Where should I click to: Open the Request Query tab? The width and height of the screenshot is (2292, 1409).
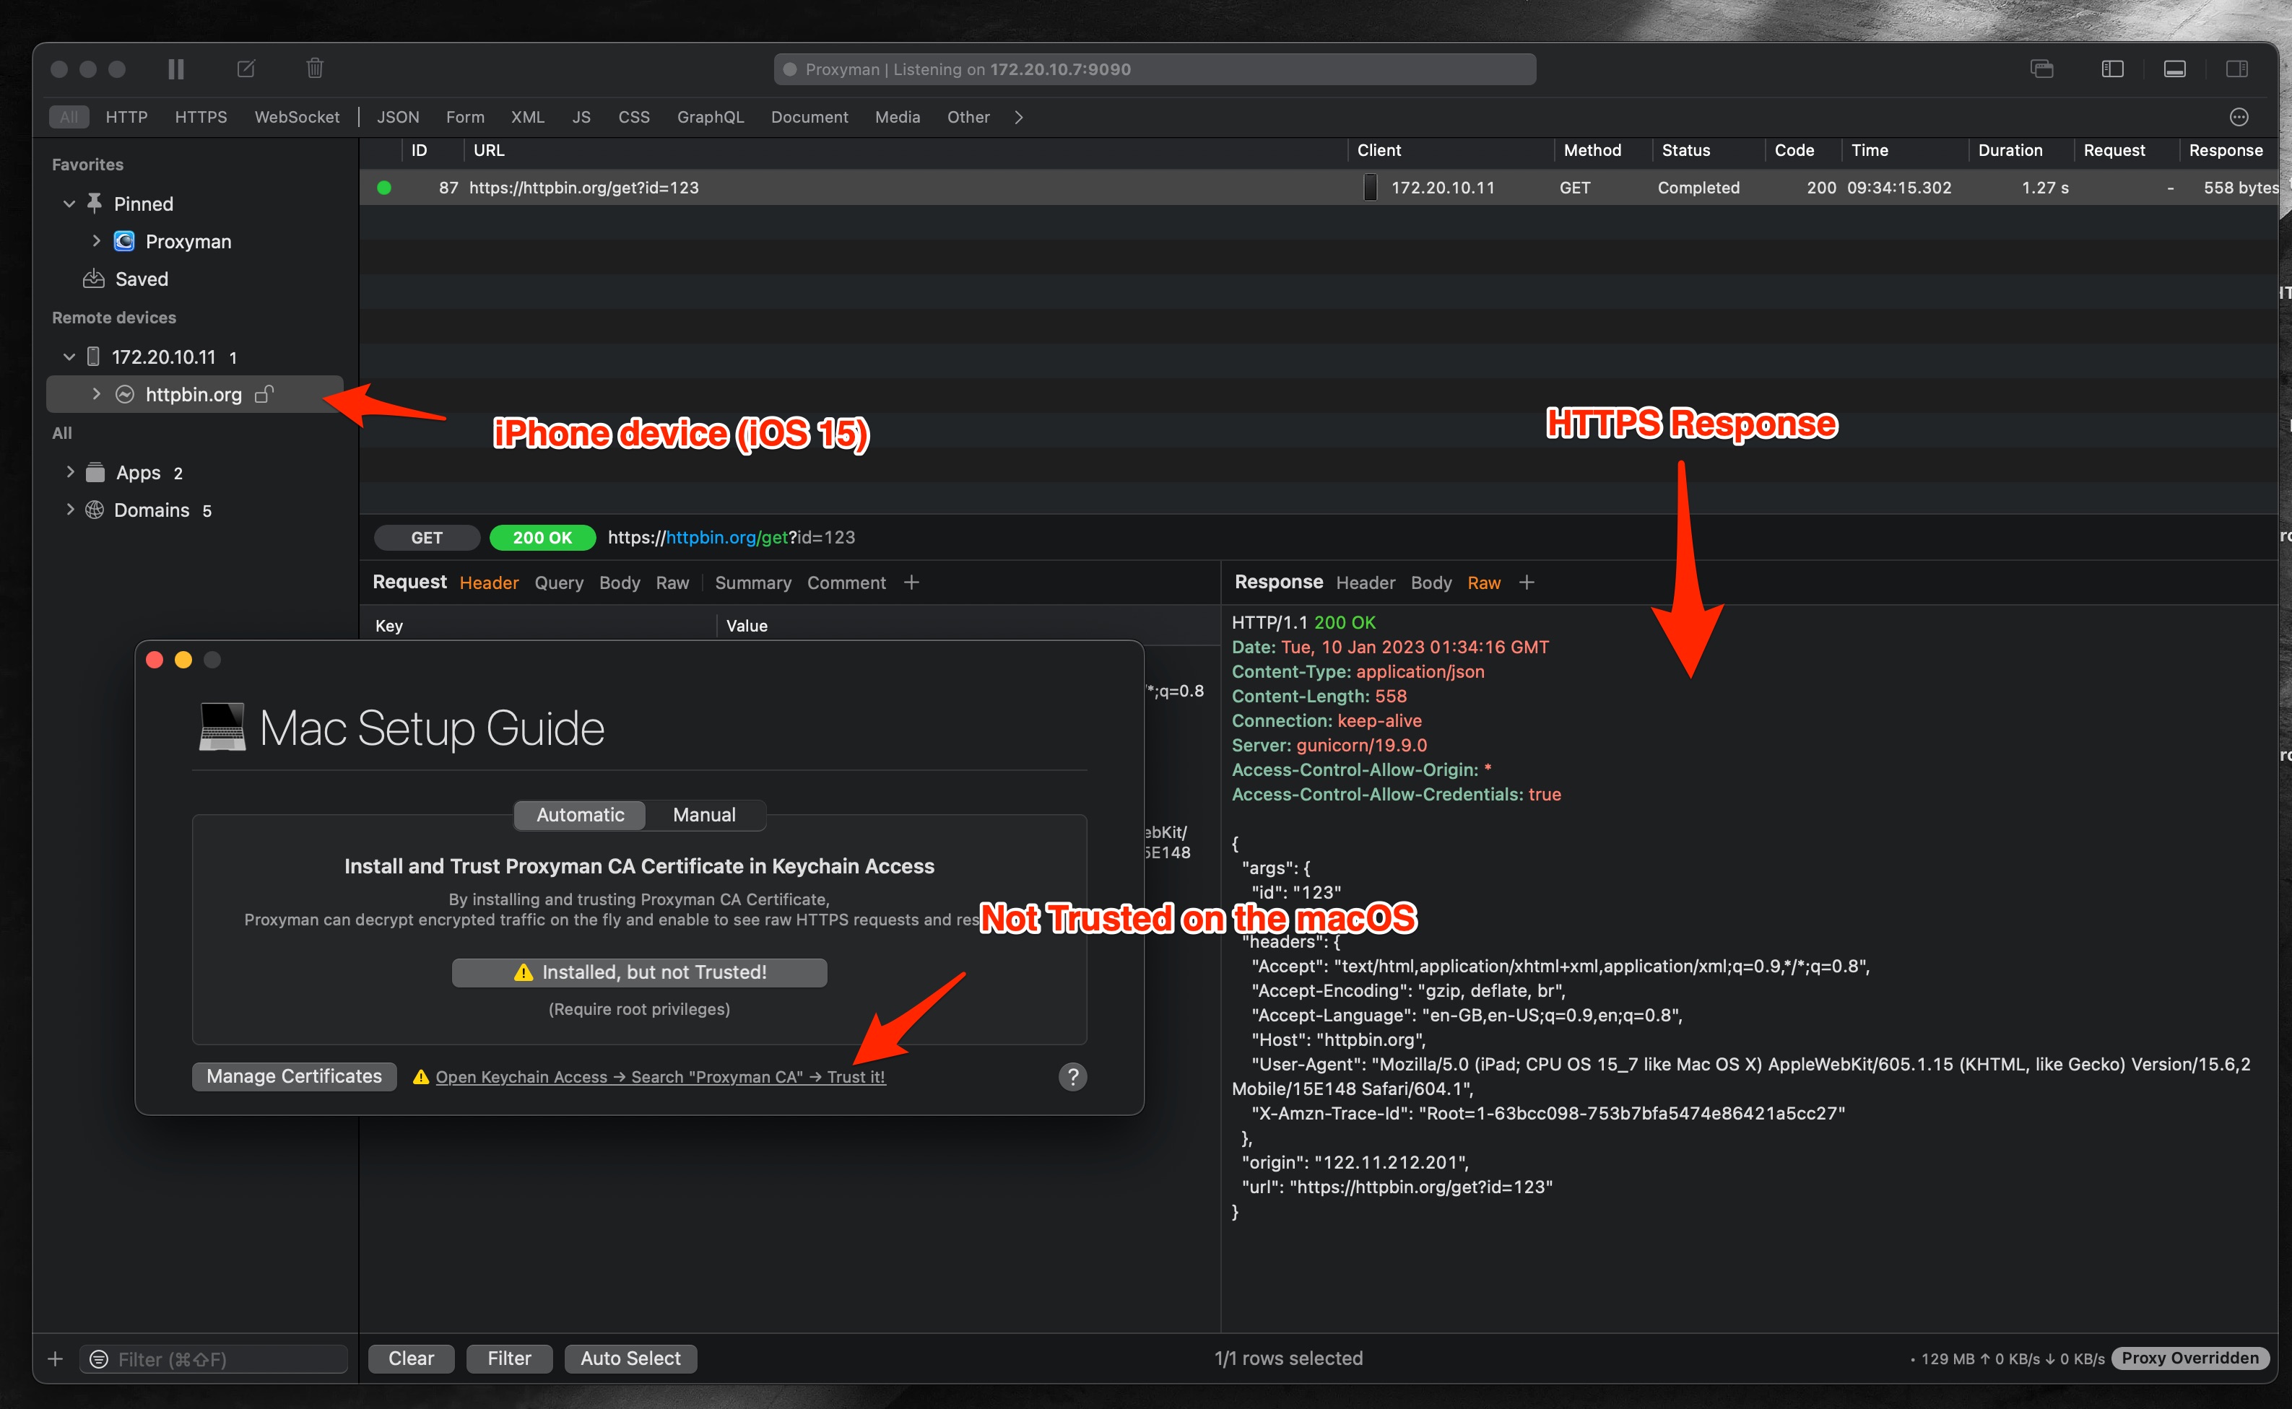tap(558, 583)
